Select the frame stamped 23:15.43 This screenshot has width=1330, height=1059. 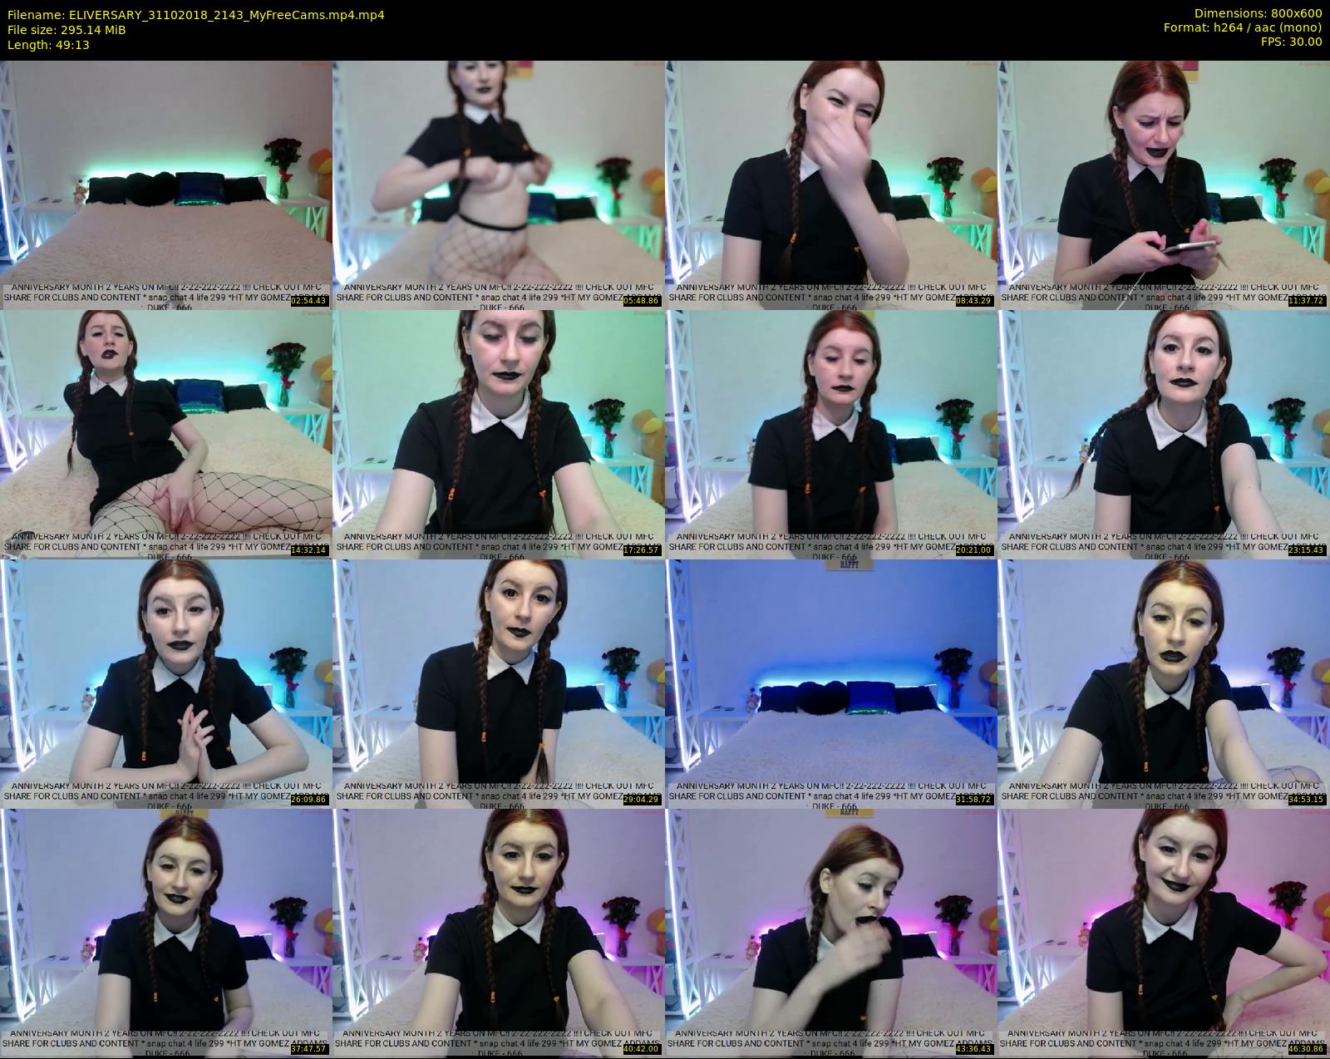pos(1164,434)
